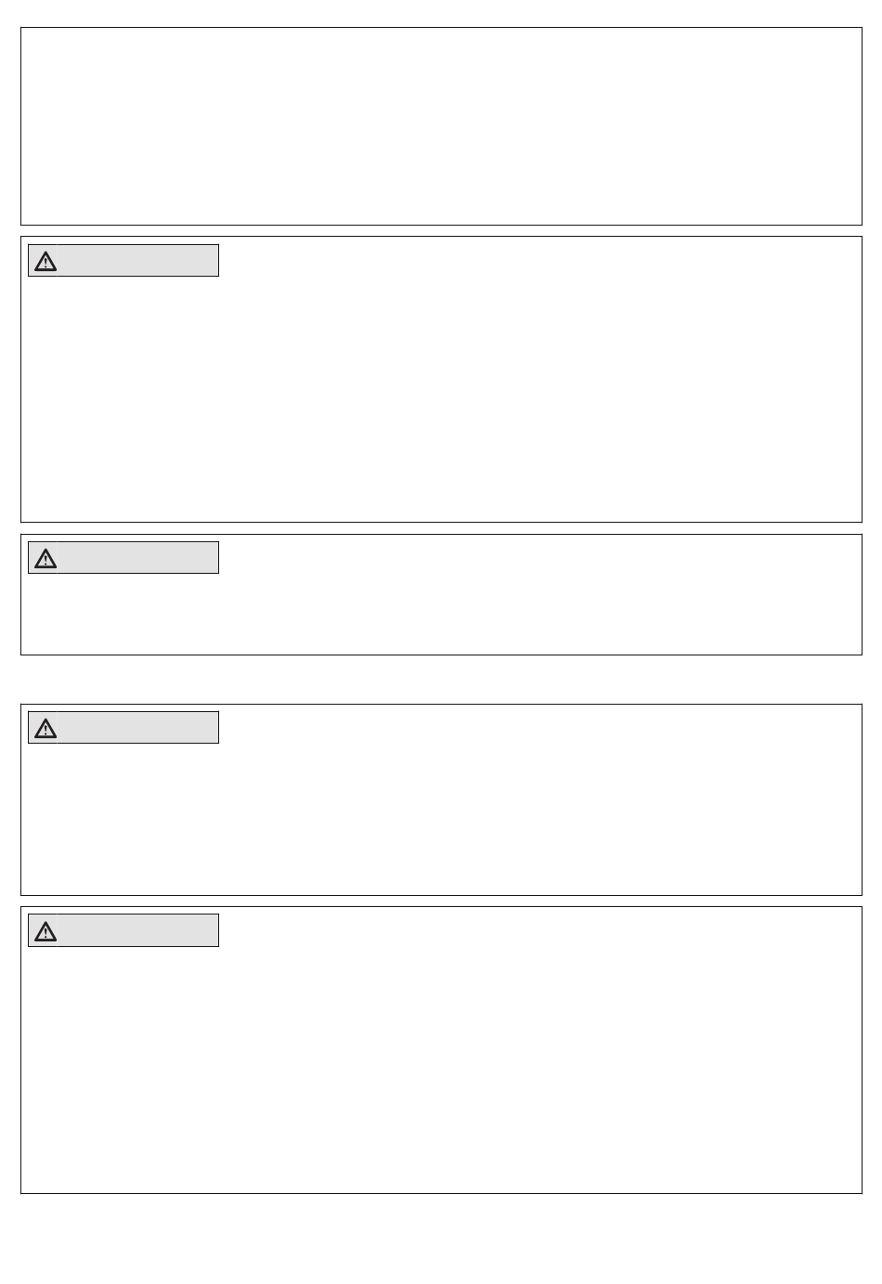The width and height of the screenshot is (882, 1284).
Task: Click the gray label bar of the second caution box
Action: tap(123, 558)
